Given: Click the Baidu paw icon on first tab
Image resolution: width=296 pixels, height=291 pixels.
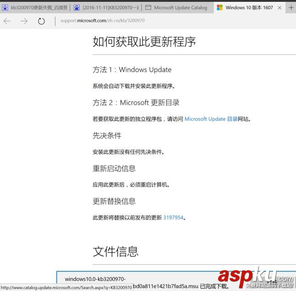Looking at the screenshot, I should coord(5,8).
